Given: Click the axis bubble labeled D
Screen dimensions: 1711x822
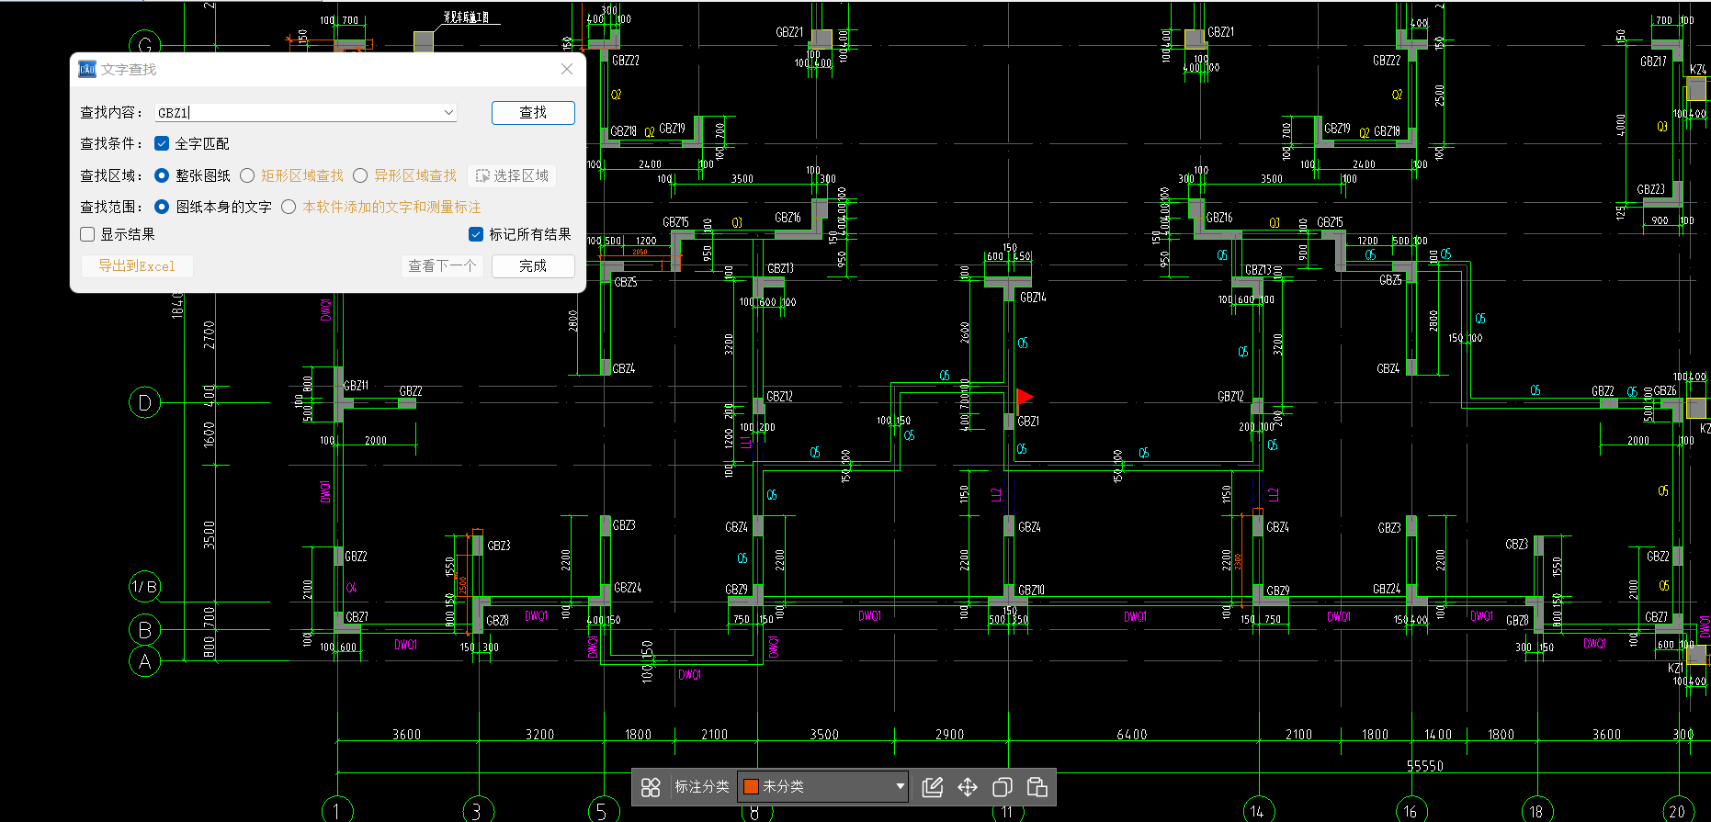Looking at the screenshot, I should click(145, 402).
